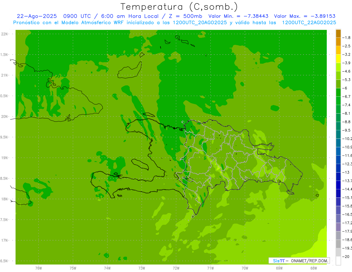Click the '76W' longitude label
The image size is (352, 272).
click(x=38, y=268)
